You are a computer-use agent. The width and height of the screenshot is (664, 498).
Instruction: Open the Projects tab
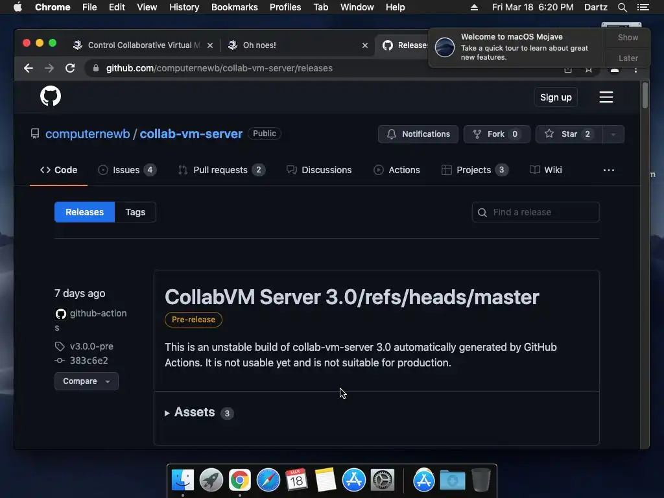[x=475, y=171]
